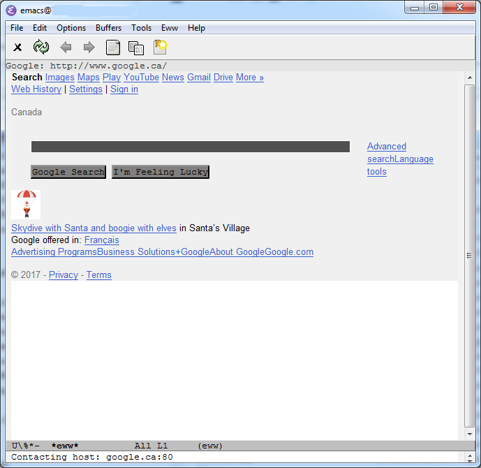481x468 pixels.
Task: Click the More » link
Action: coord(250,78)
